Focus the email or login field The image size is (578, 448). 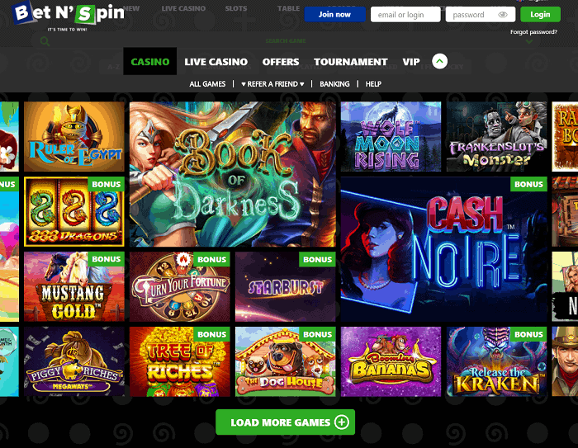pyautogui.click(x=405, y=15)
